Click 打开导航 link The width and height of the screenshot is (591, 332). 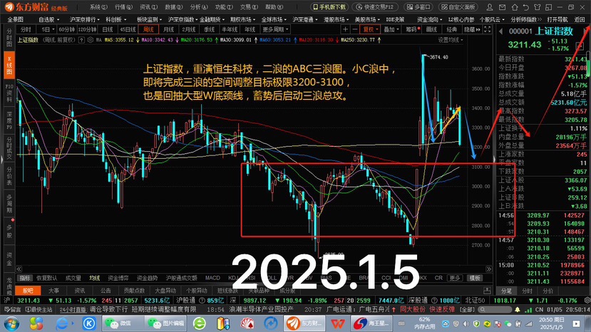click(x=557, y=19)
